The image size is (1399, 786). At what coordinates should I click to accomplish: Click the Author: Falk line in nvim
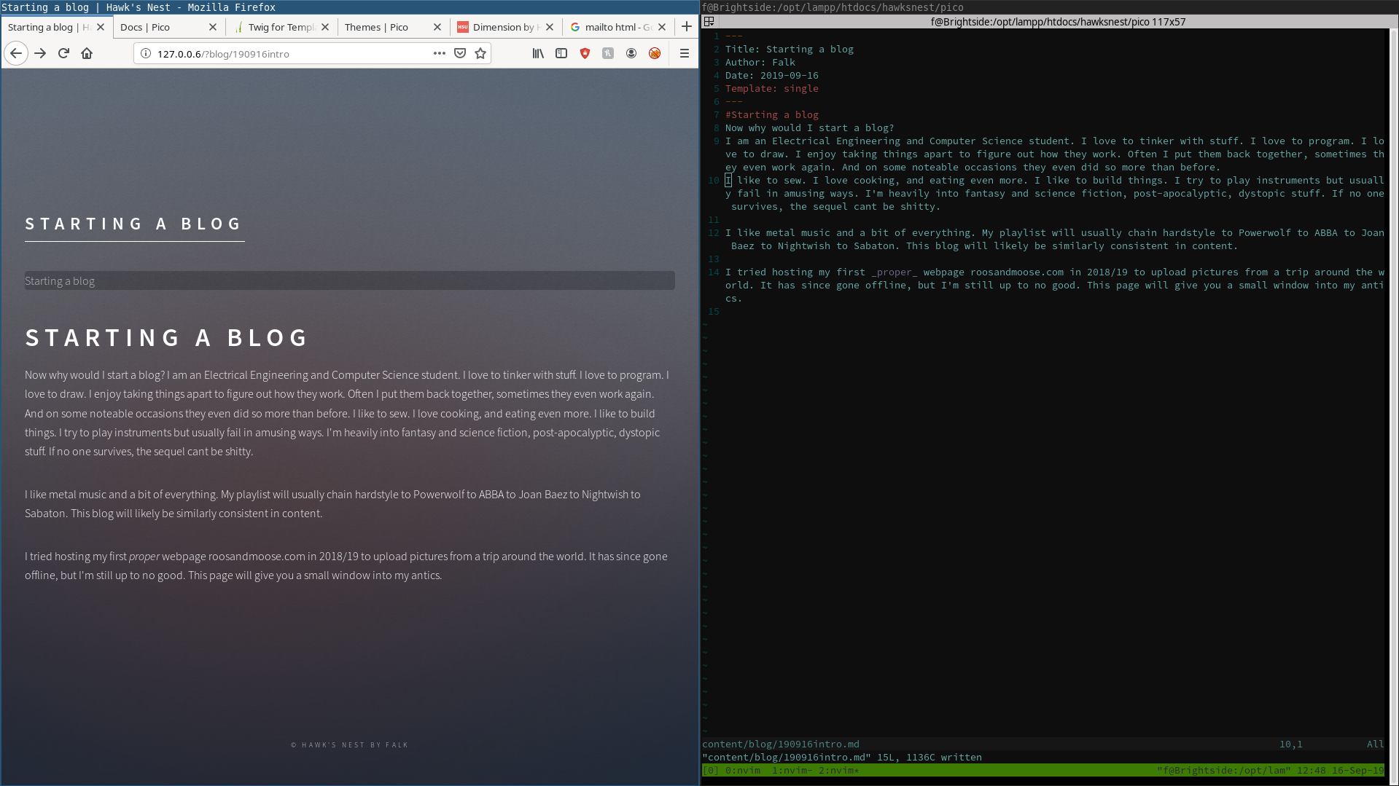(x=760, y=62)
